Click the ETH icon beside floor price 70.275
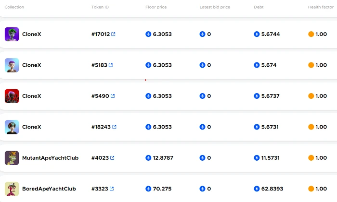The image size is (337, 202). click(148, 189)
